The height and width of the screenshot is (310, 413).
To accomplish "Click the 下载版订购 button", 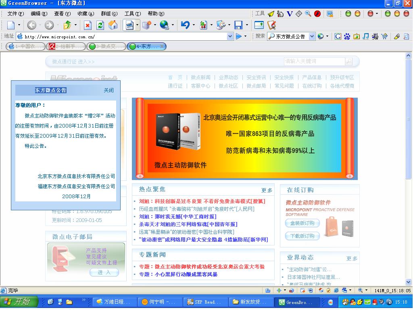I will (302, 236).
